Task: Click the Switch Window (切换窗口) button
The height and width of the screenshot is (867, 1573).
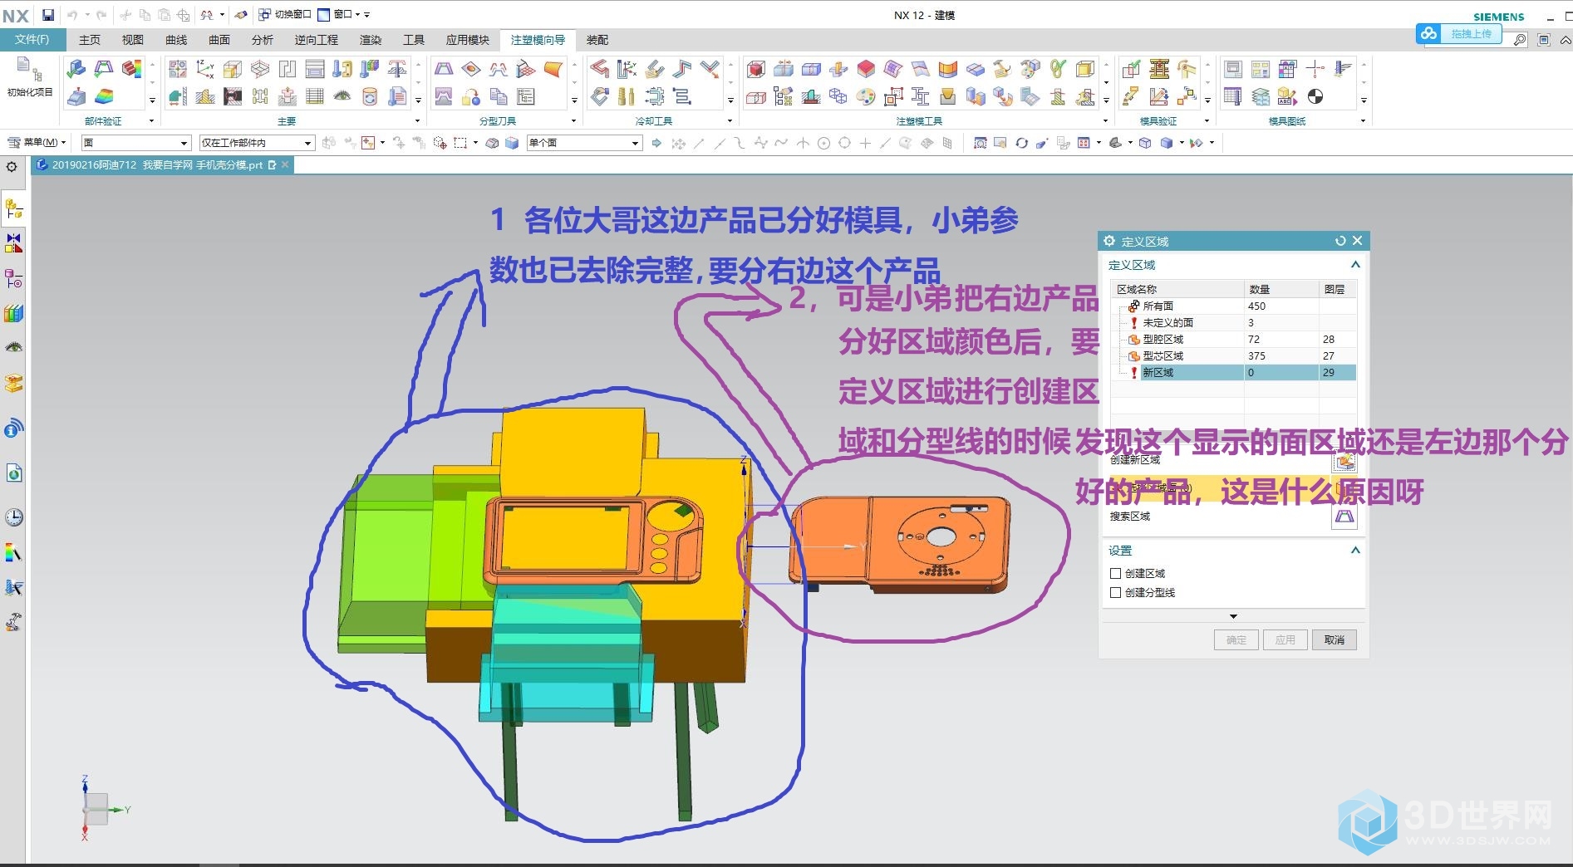Action: 285,15
